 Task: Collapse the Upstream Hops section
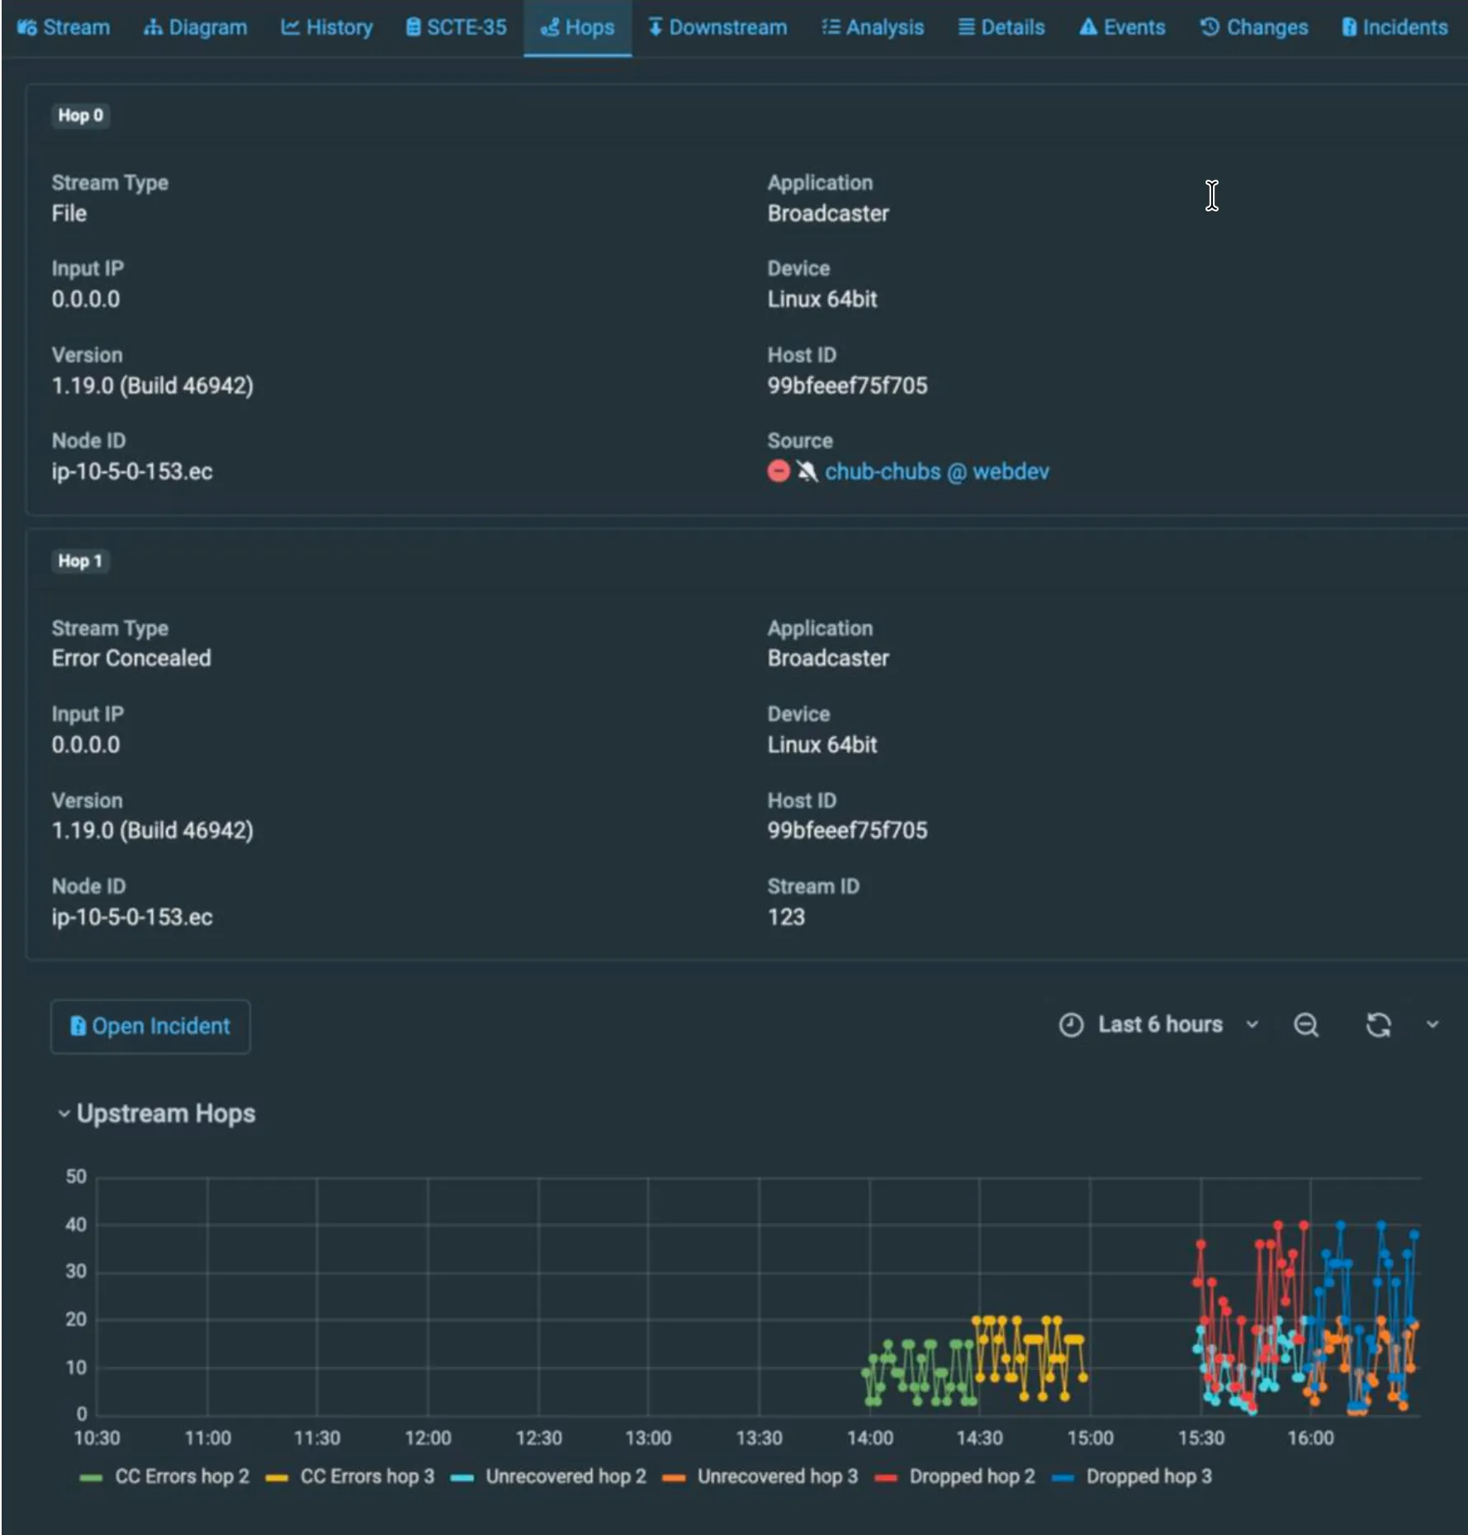[157, 1113]
